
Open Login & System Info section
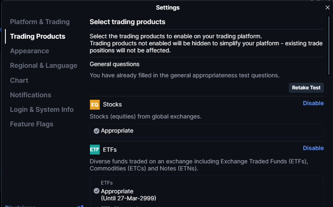pyautogui.click(x=42, y=110)
